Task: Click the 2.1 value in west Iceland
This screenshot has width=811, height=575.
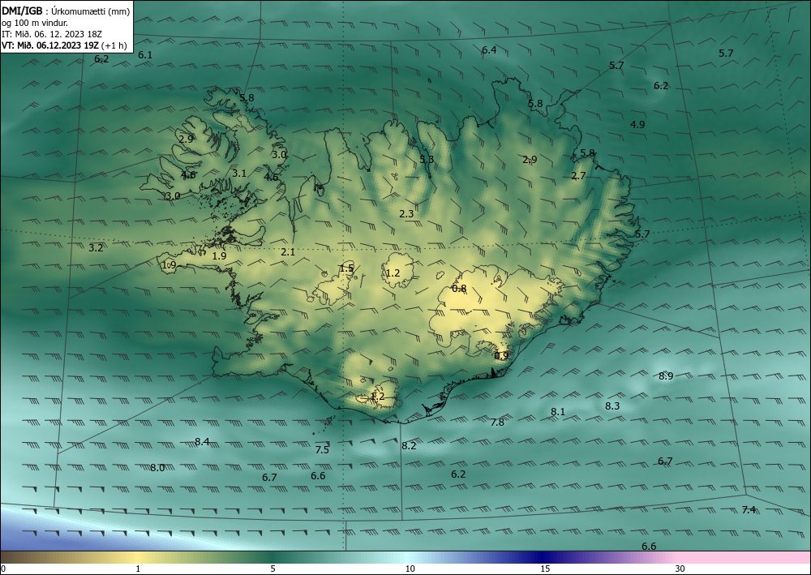Action: coord(288,252)
